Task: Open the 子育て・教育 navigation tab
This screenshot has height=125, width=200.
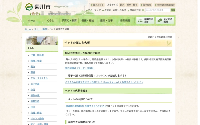Action: click(x=69, y=20)
